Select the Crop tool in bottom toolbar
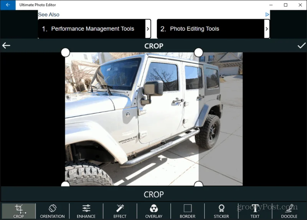 18,211
